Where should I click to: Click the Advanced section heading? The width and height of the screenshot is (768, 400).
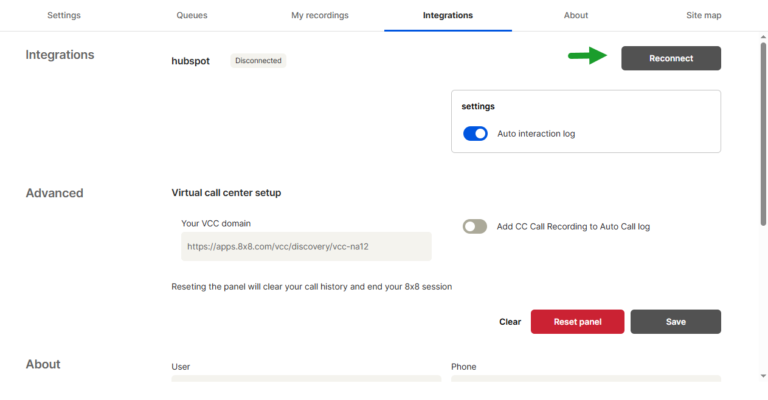(x=55, y=193)
